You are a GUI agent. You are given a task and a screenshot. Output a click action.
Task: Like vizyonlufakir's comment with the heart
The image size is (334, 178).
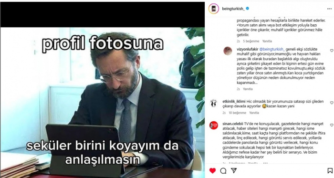pyautogui.click(x=332, y=51)
